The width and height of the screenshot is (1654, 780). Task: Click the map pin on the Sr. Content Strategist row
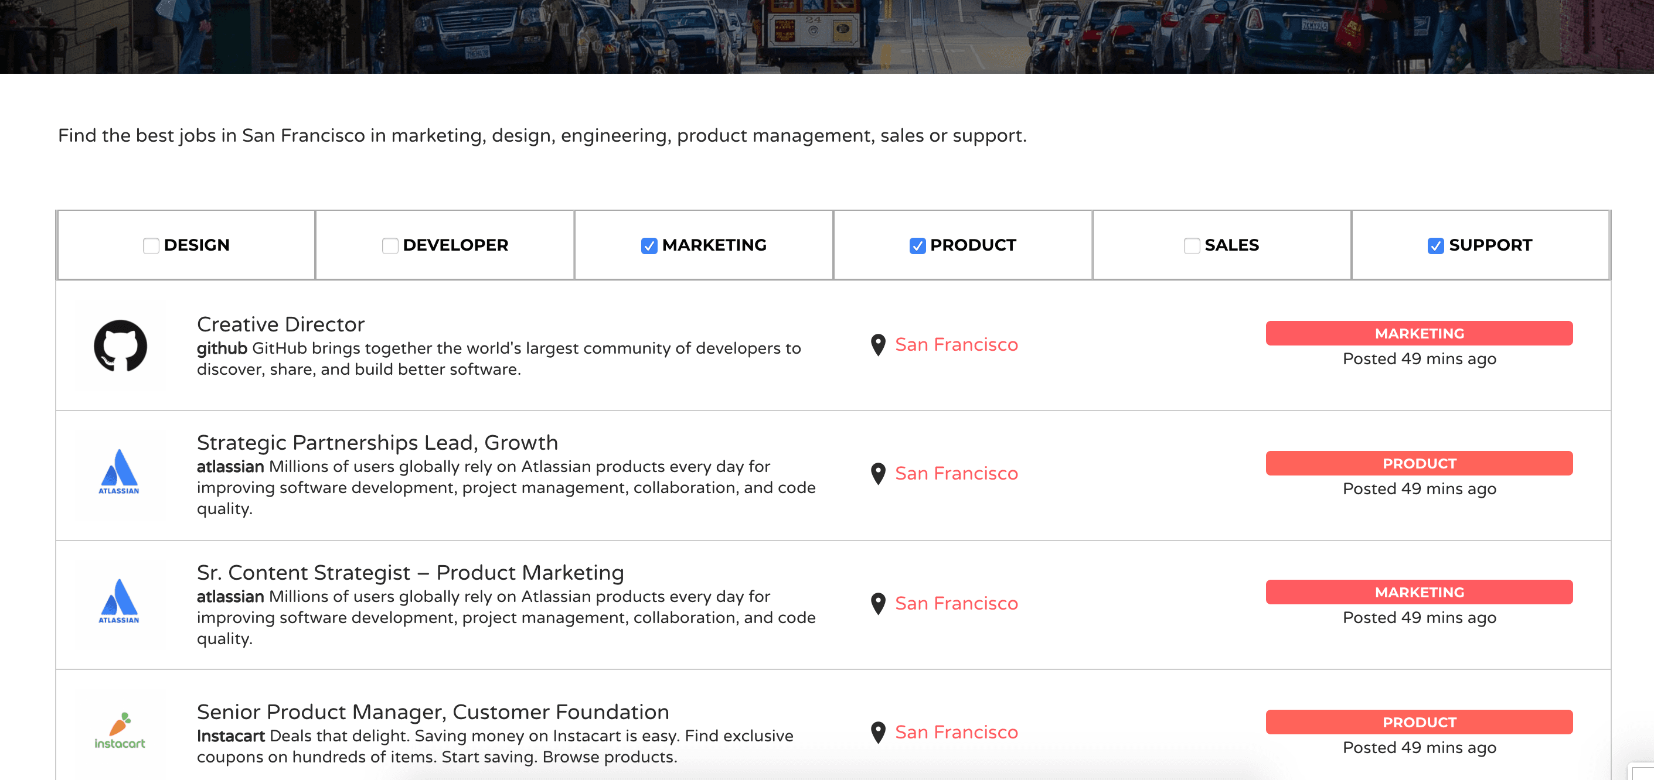878,604
